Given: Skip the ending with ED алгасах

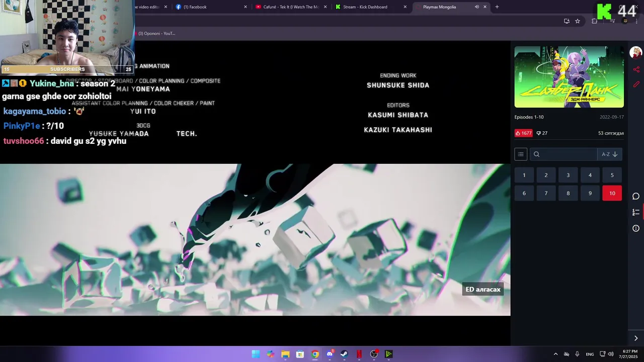Looking at the screenshot, I should pyautogui.click(x=483, y=289).
